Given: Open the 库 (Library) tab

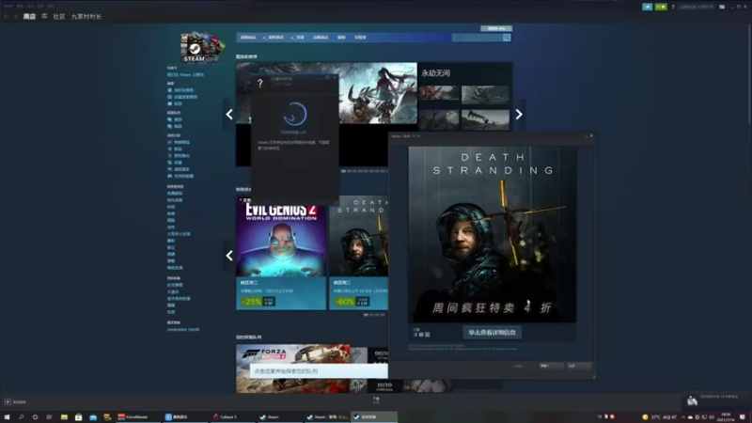Looking at the screenshot, I should (44, 16).
